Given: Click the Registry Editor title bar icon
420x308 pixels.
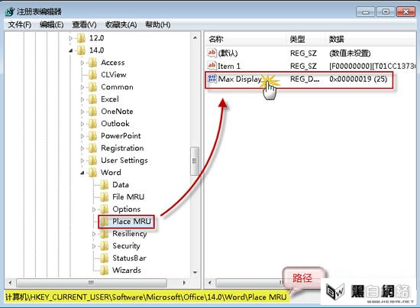Looking at the screenshot, I should tap(10, 11).
